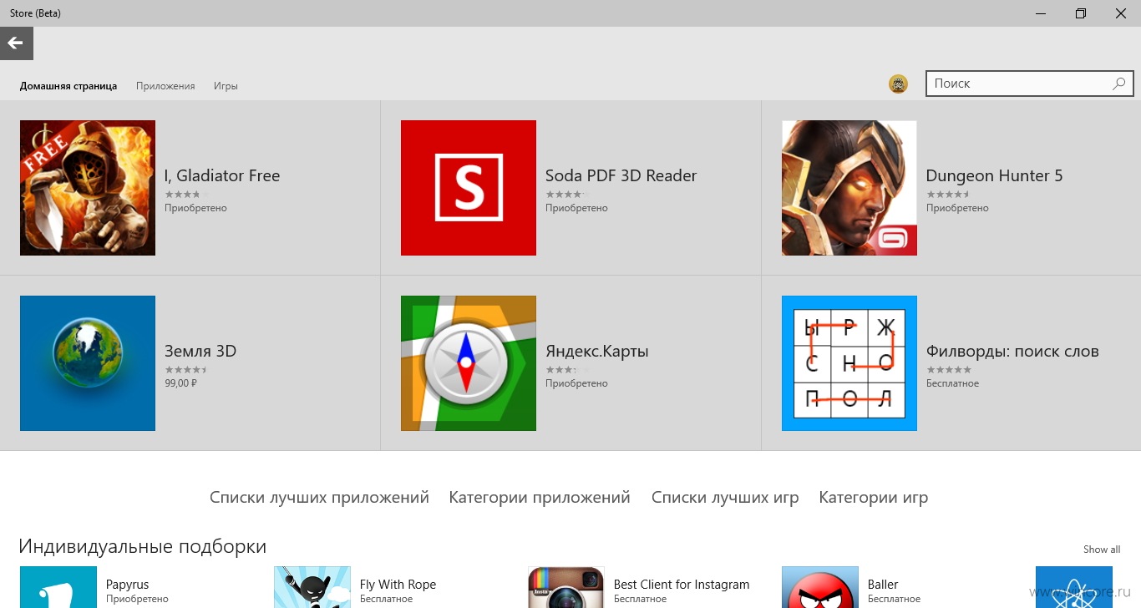Click Show all for Индивидуальные подборки
This screenshot has width=1141, height=608.
[1102, 550]
